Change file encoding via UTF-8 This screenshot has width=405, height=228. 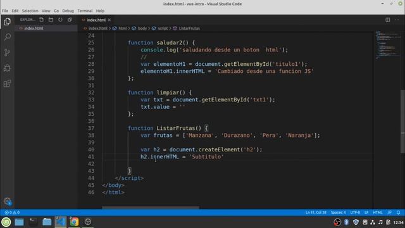[355, 213]
